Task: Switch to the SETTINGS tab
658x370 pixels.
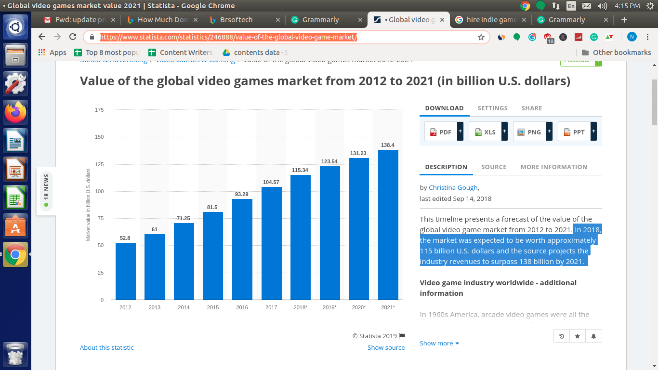Action: (492, 108)
